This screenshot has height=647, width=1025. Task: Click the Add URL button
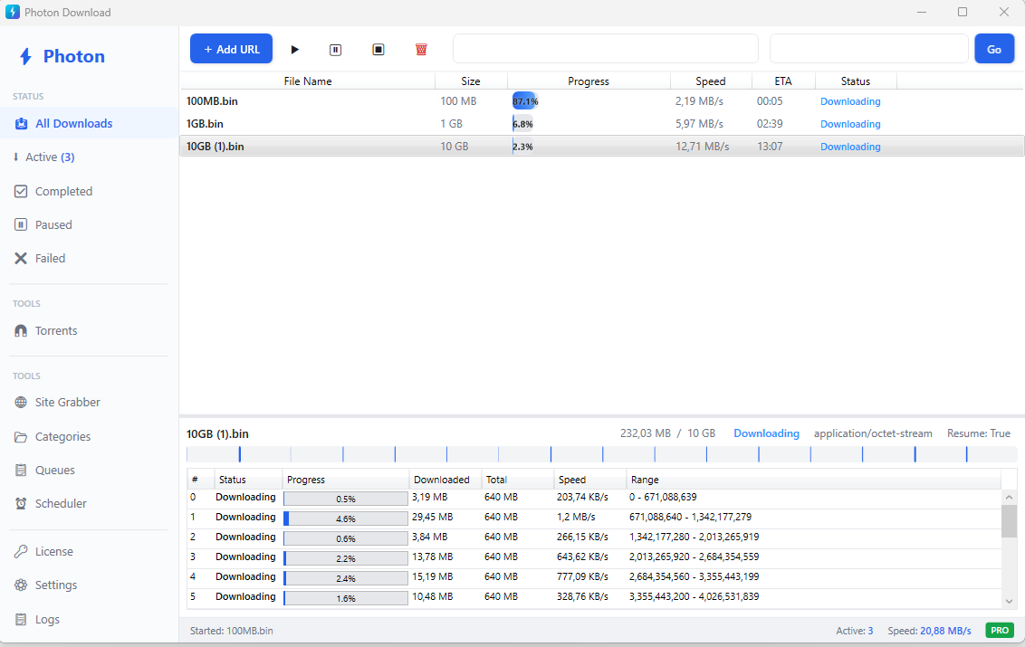(231, 49)
